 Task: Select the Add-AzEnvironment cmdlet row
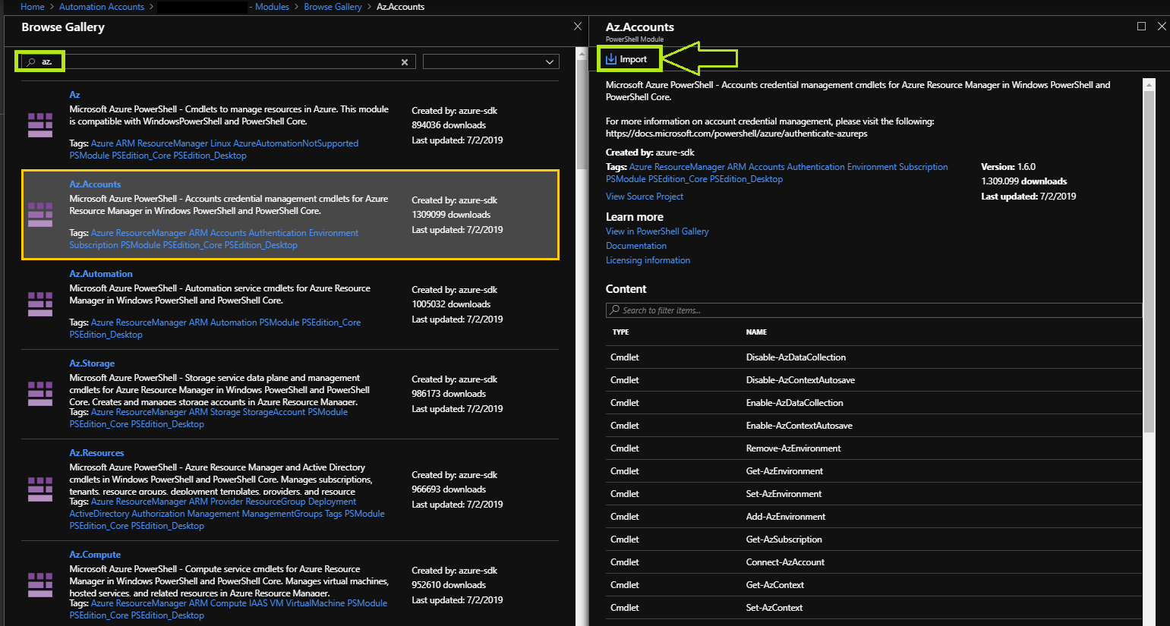pyautogui.click(x=874, y=517)
